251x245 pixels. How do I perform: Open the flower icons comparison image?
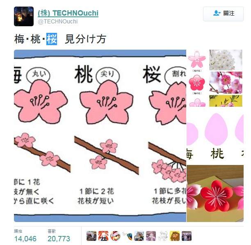pos(215,78)
